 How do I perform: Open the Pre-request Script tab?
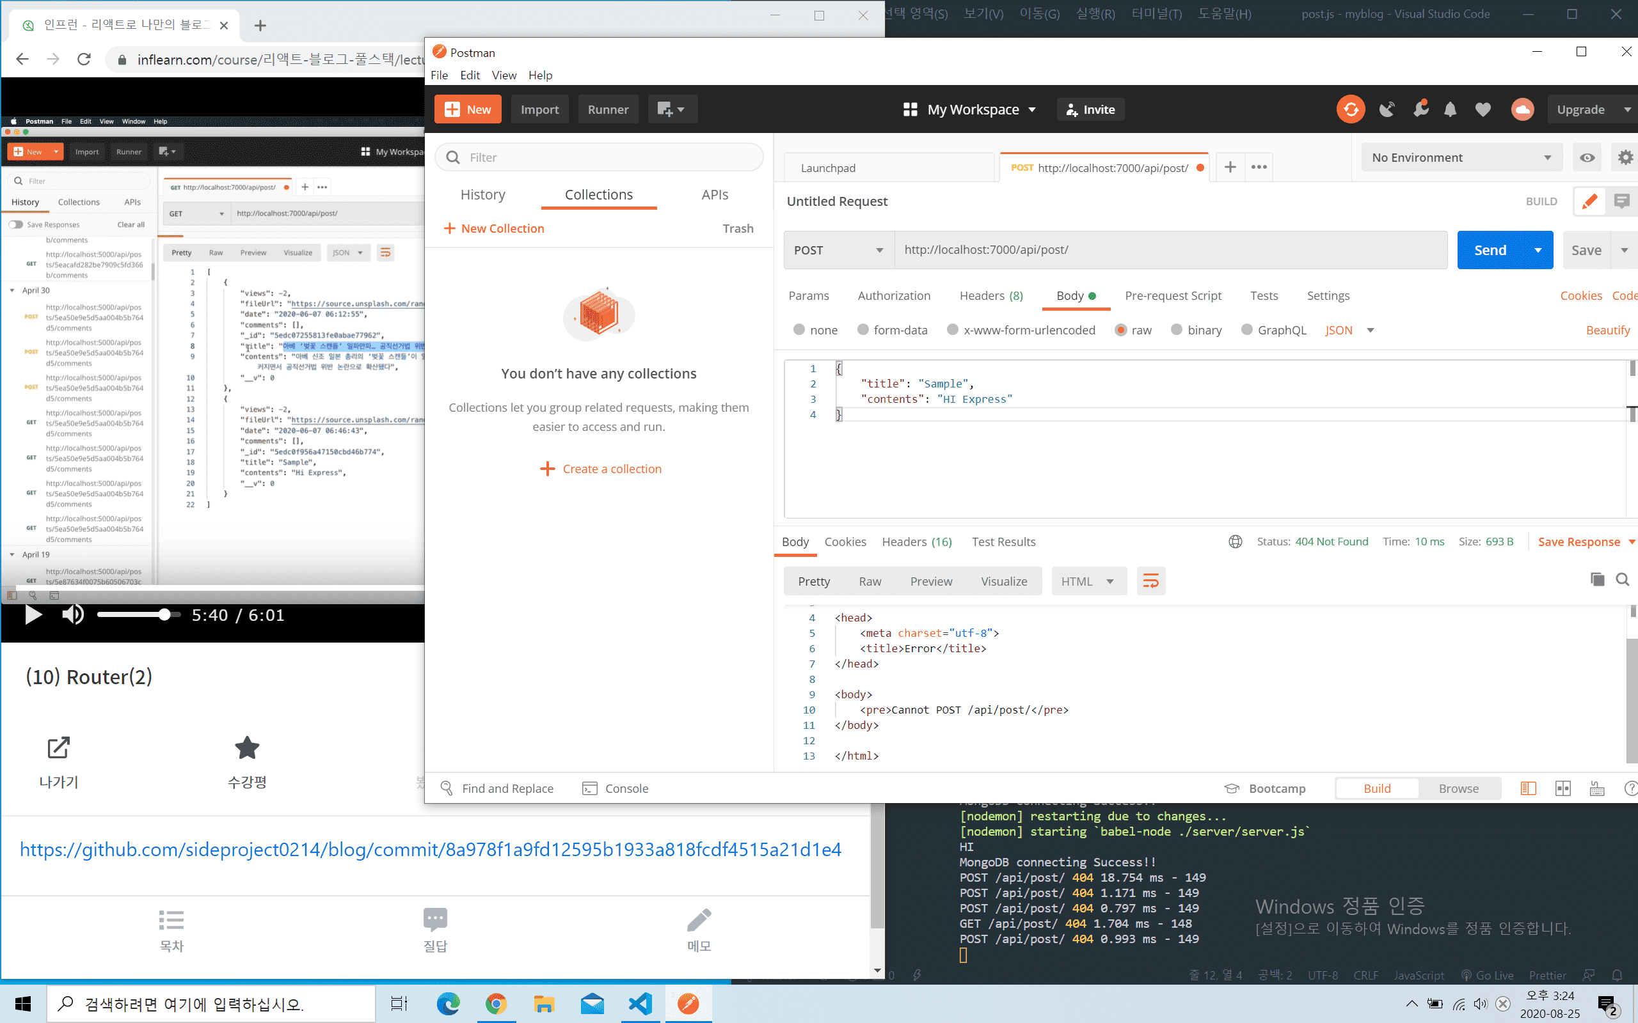pyautogui.click(x=1172, y=295)
